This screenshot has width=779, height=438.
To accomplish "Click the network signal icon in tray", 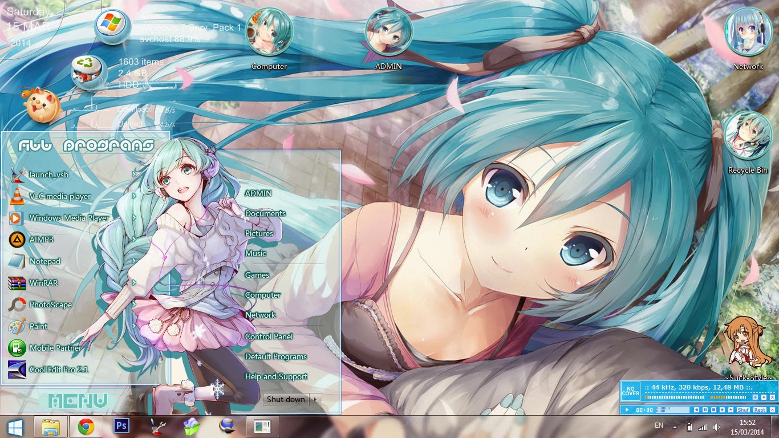I will 703,427.
